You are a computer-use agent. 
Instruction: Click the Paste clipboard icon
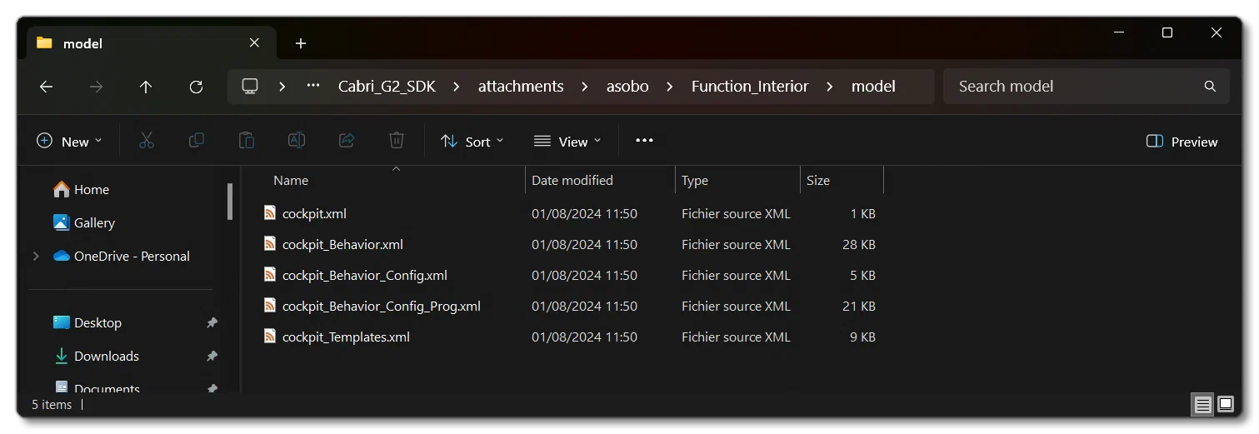coord(247,141)
